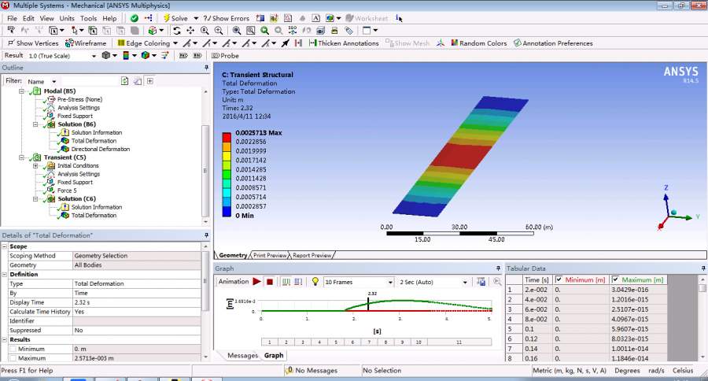Open the File menu
708x381 pixels.
pyautogui.click(x=12, y=18)
